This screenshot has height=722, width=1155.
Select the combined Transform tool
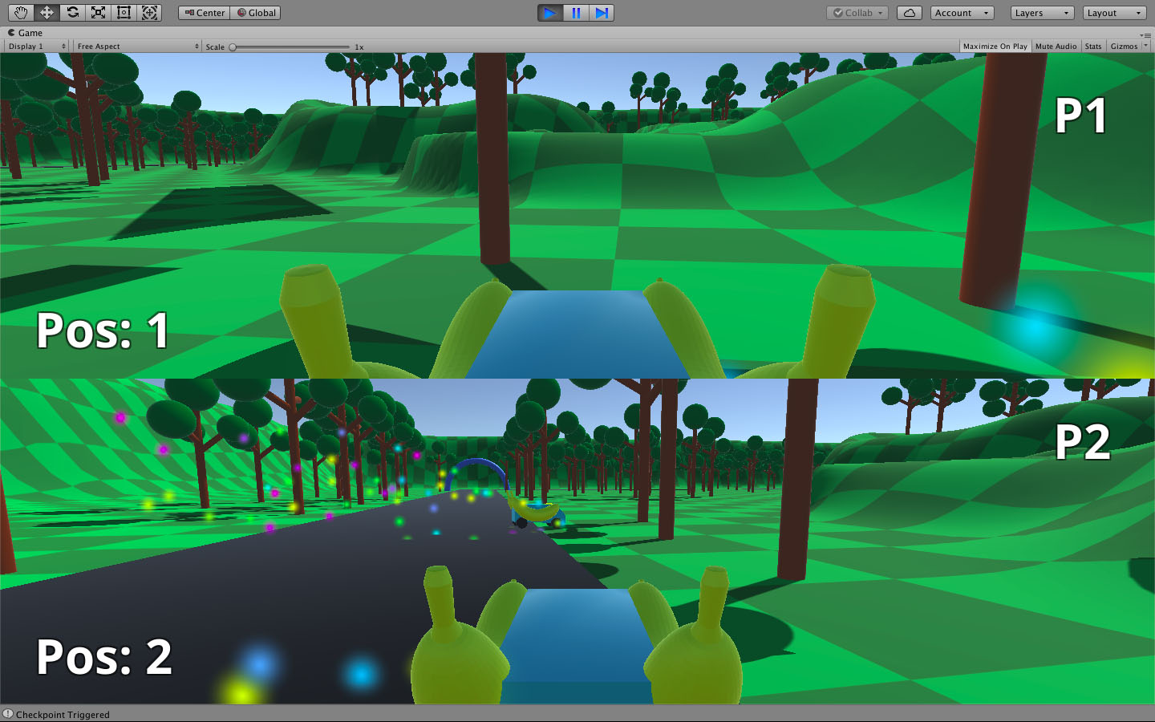pos(149,12)
